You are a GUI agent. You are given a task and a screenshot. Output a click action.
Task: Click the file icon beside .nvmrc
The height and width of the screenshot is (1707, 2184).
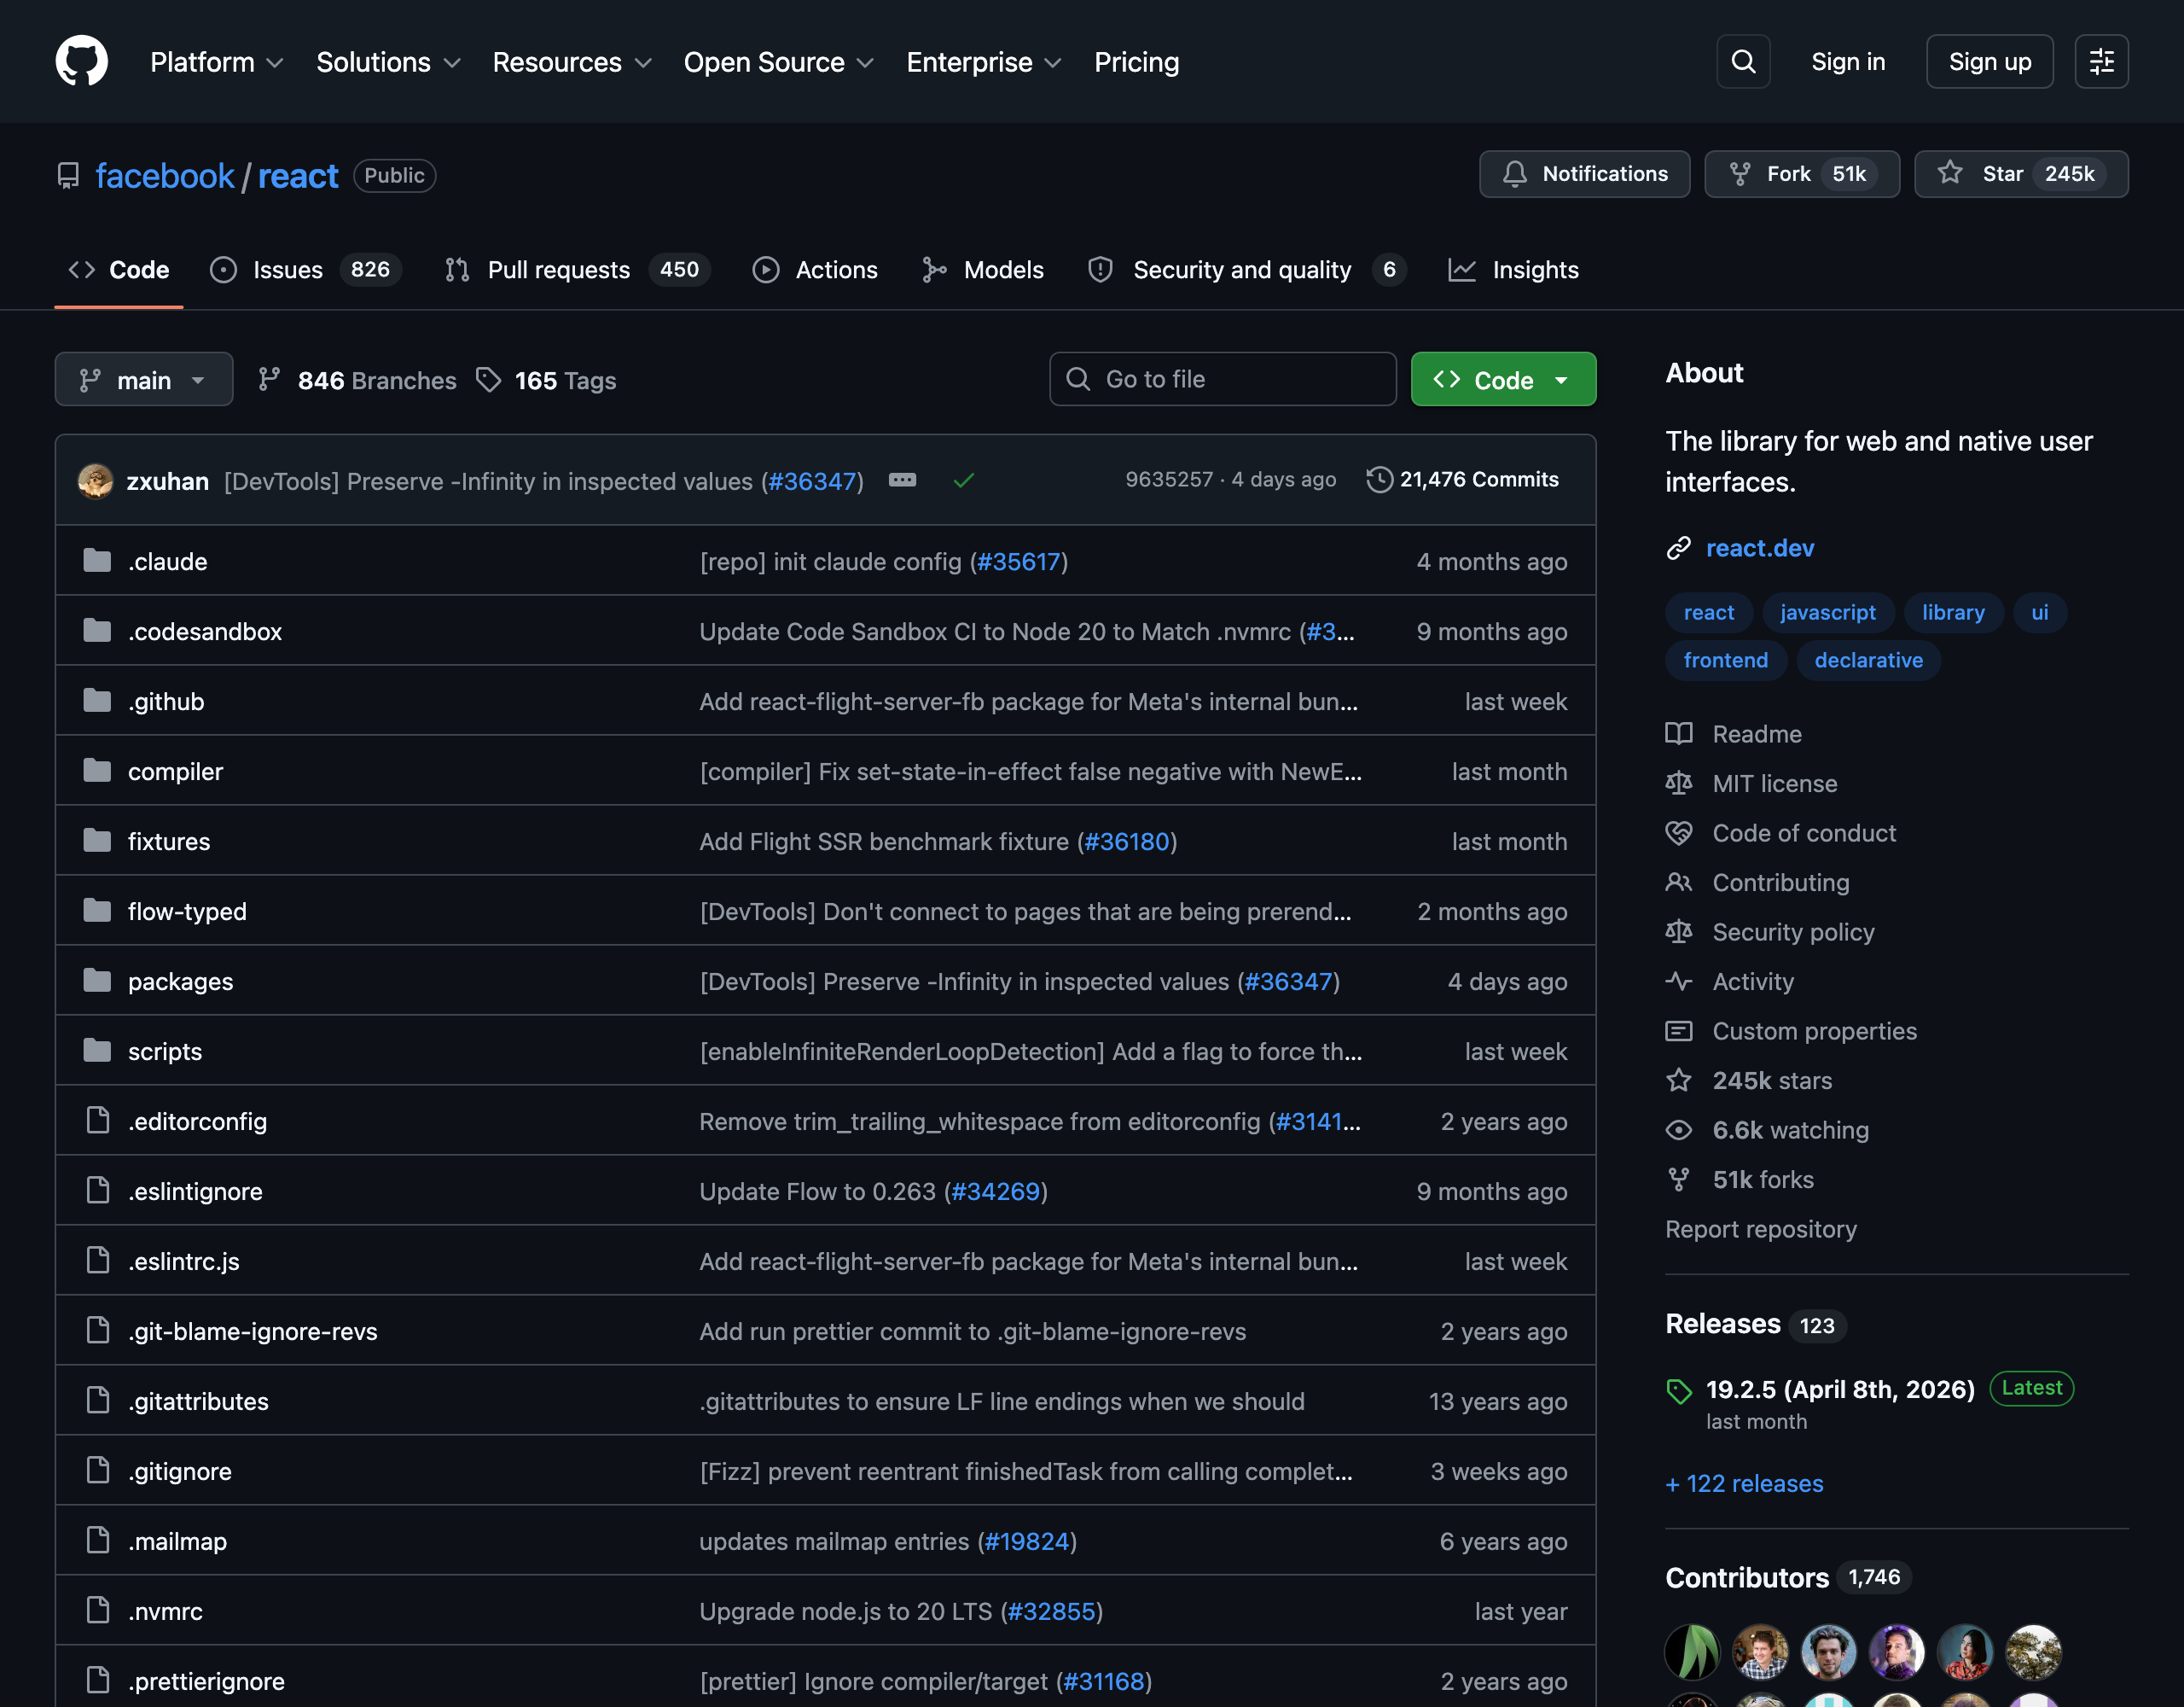click(97, 1611)
